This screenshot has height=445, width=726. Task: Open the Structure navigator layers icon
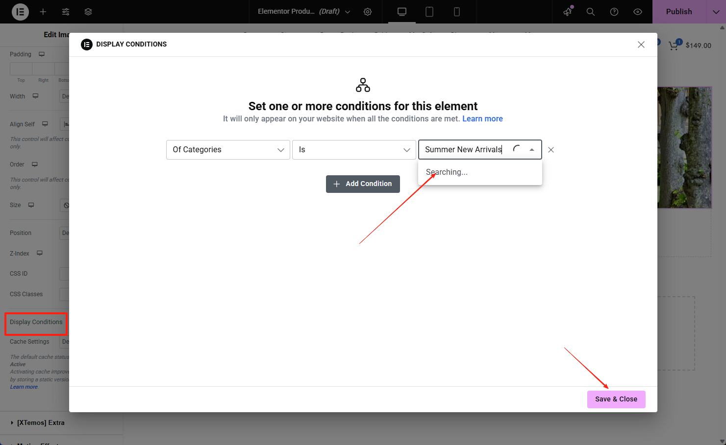tap(88, 12)
